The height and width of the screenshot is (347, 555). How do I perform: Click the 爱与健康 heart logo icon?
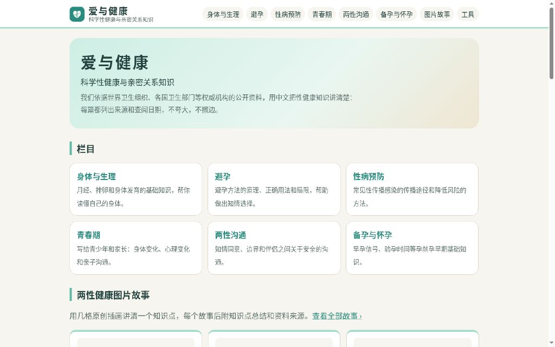point(77,14)
